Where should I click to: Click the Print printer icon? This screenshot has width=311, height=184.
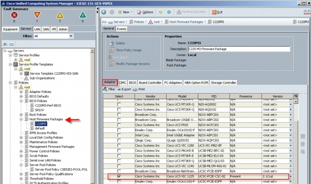coord(135,90)
